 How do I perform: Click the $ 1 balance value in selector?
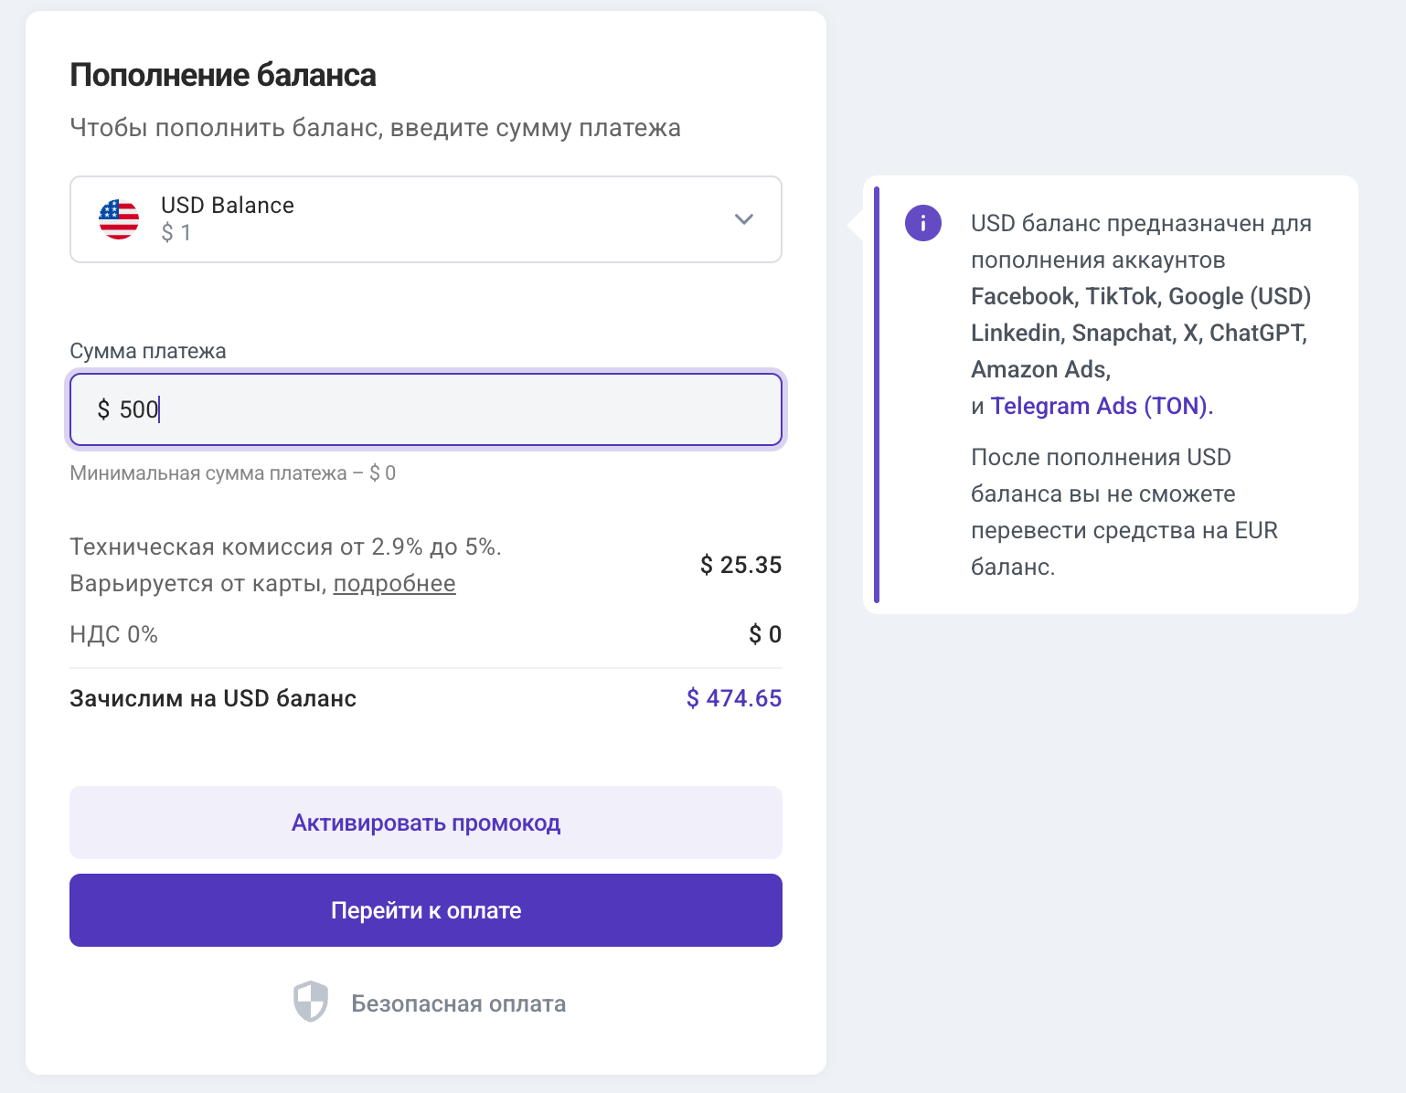(x=176, y=233)
